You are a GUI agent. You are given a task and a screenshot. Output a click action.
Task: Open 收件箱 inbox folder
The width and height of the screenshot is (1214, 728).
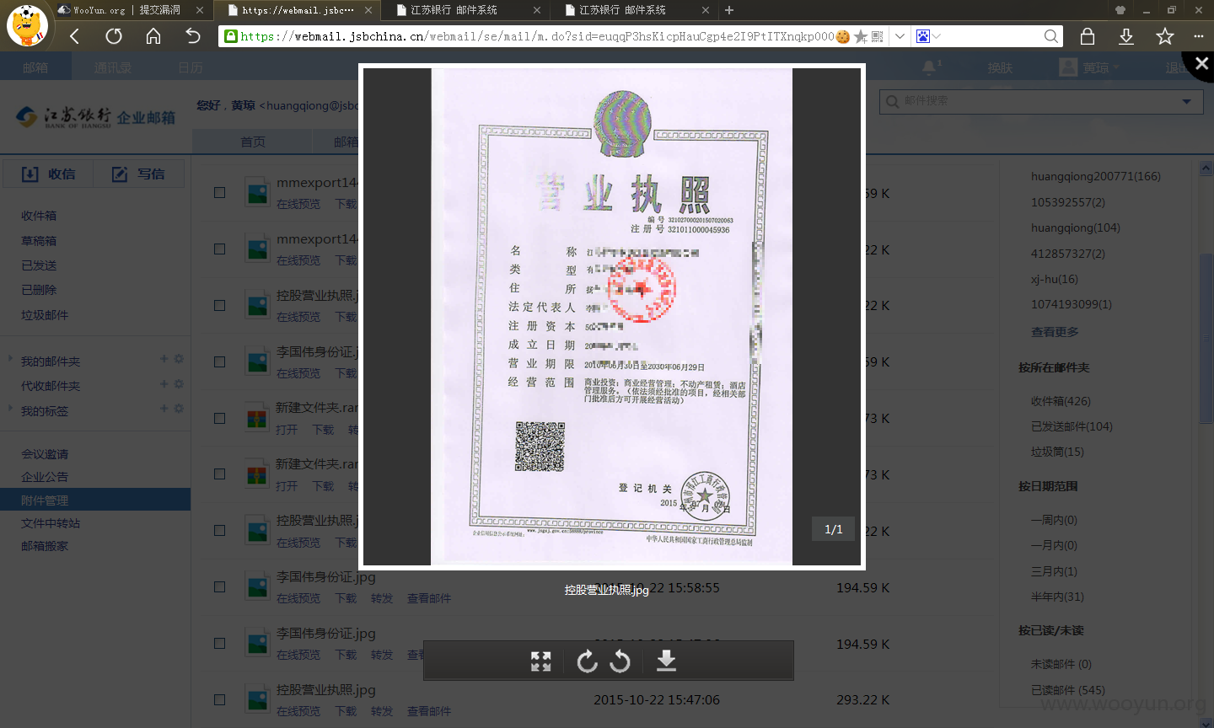[x=39, y=216]
